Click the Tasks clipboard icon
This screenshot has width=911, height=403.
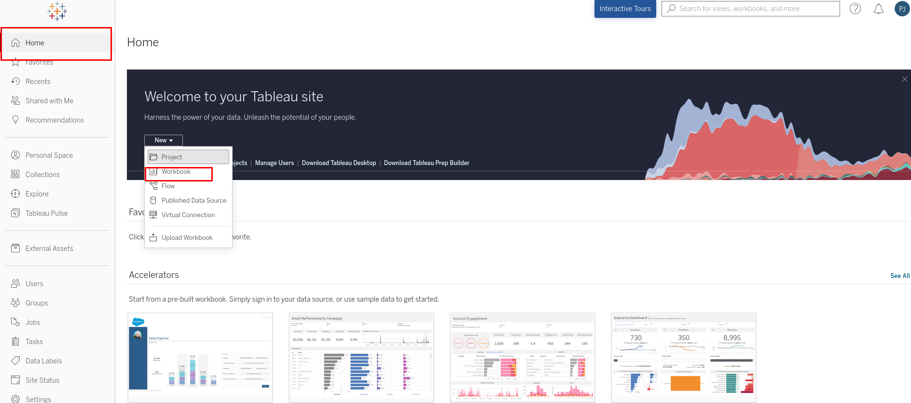[15, 341]
